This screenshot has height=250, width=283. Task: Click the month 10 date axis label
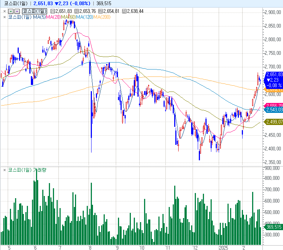point(142,248)
